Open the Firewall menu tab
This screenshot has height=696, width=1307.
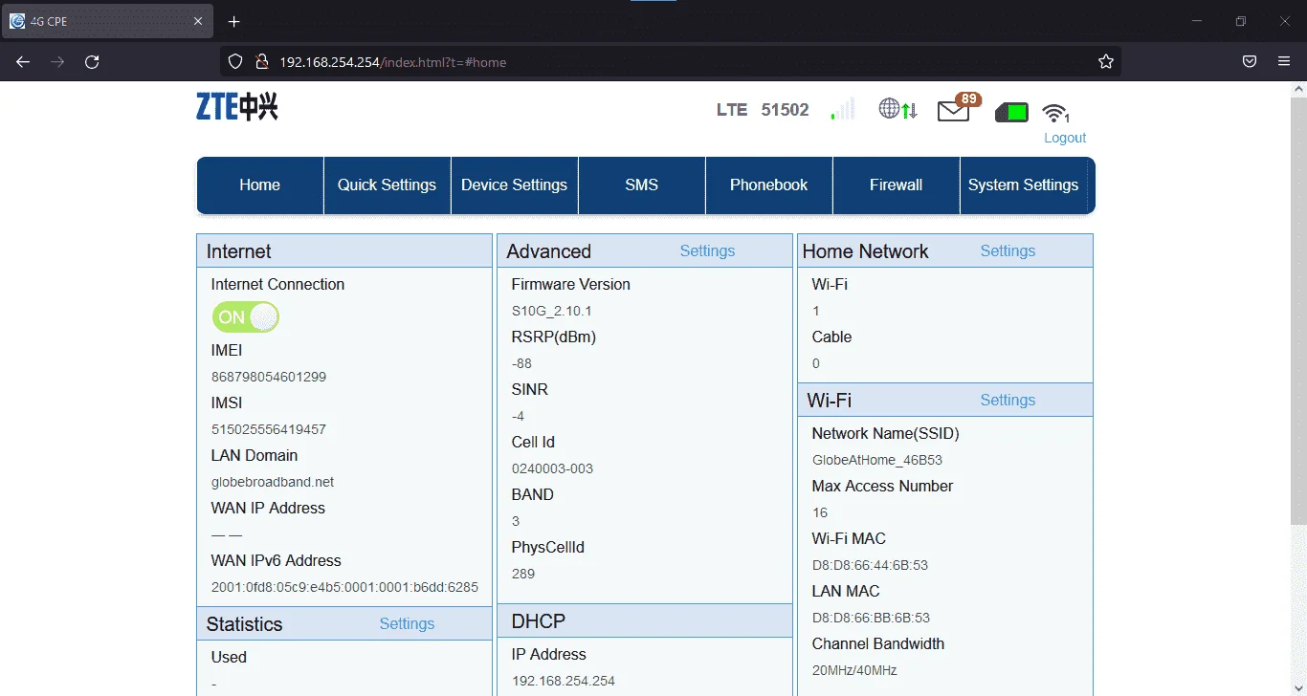coord(896,185)
